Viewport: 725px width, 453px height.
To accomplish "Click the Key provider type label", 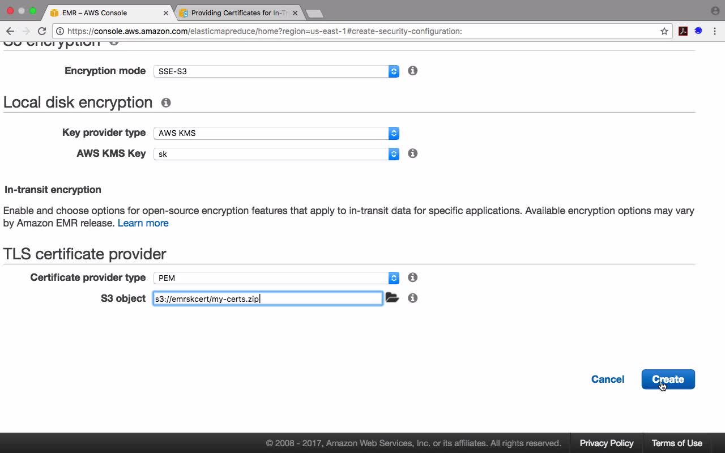I will coord(104,133).
